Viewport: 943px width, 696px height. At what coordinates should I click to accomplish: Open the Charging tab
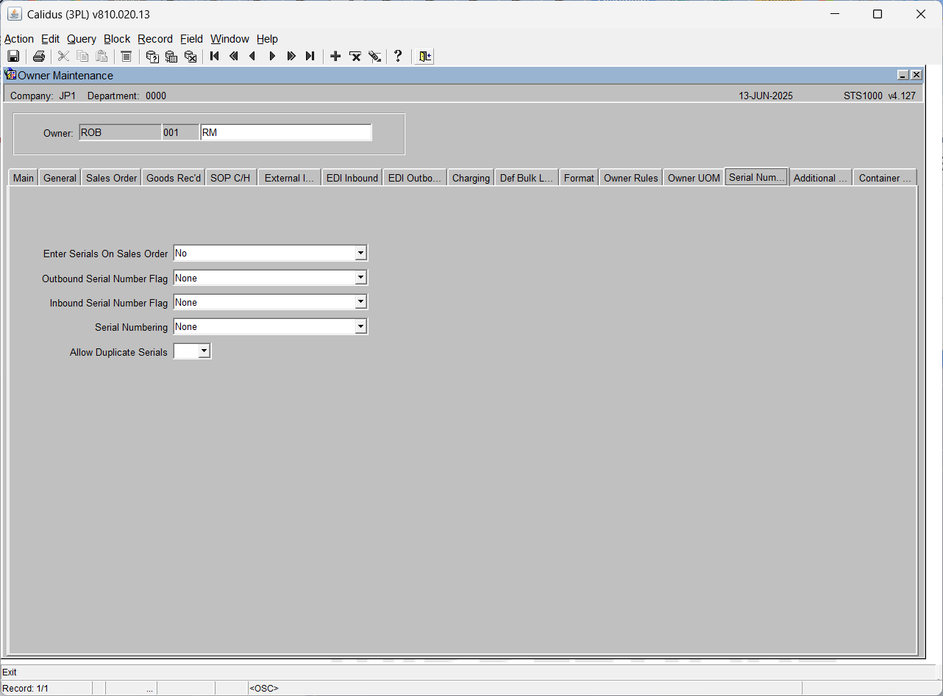(x=471, y=178)
